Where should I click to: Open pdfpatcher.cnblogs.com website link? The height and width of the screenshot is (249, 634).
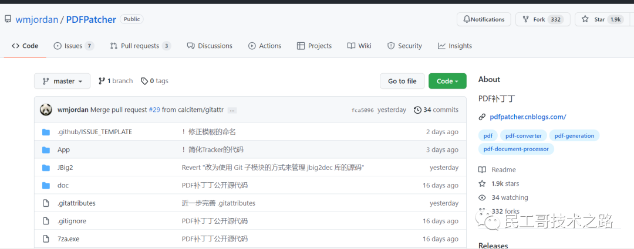(x=528, y=117)
